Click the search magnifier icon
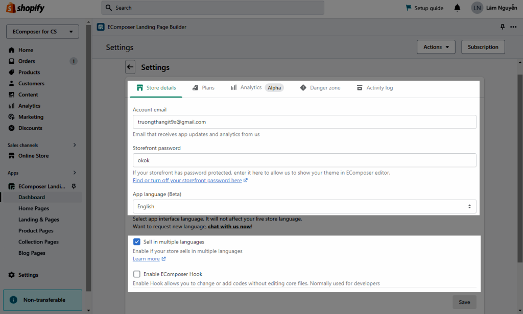523x314 pixels. (x=109, y=8)
